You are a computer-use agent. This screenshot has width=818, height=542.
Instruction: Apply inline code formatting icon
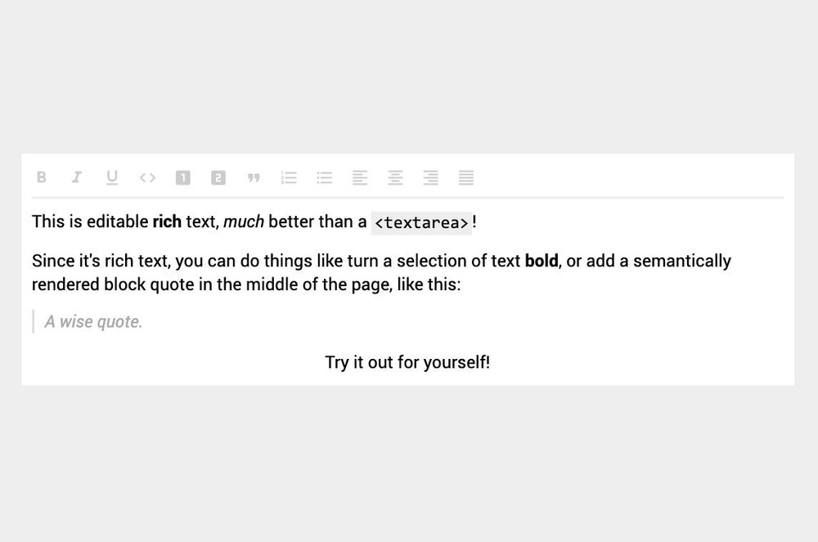point(147,177)
